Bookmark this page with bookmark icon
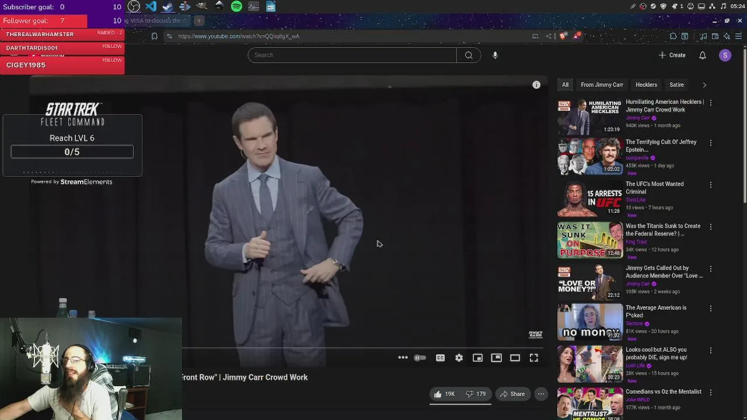The width and height of the screenshot is (747, 420). (x=154, y=36)
